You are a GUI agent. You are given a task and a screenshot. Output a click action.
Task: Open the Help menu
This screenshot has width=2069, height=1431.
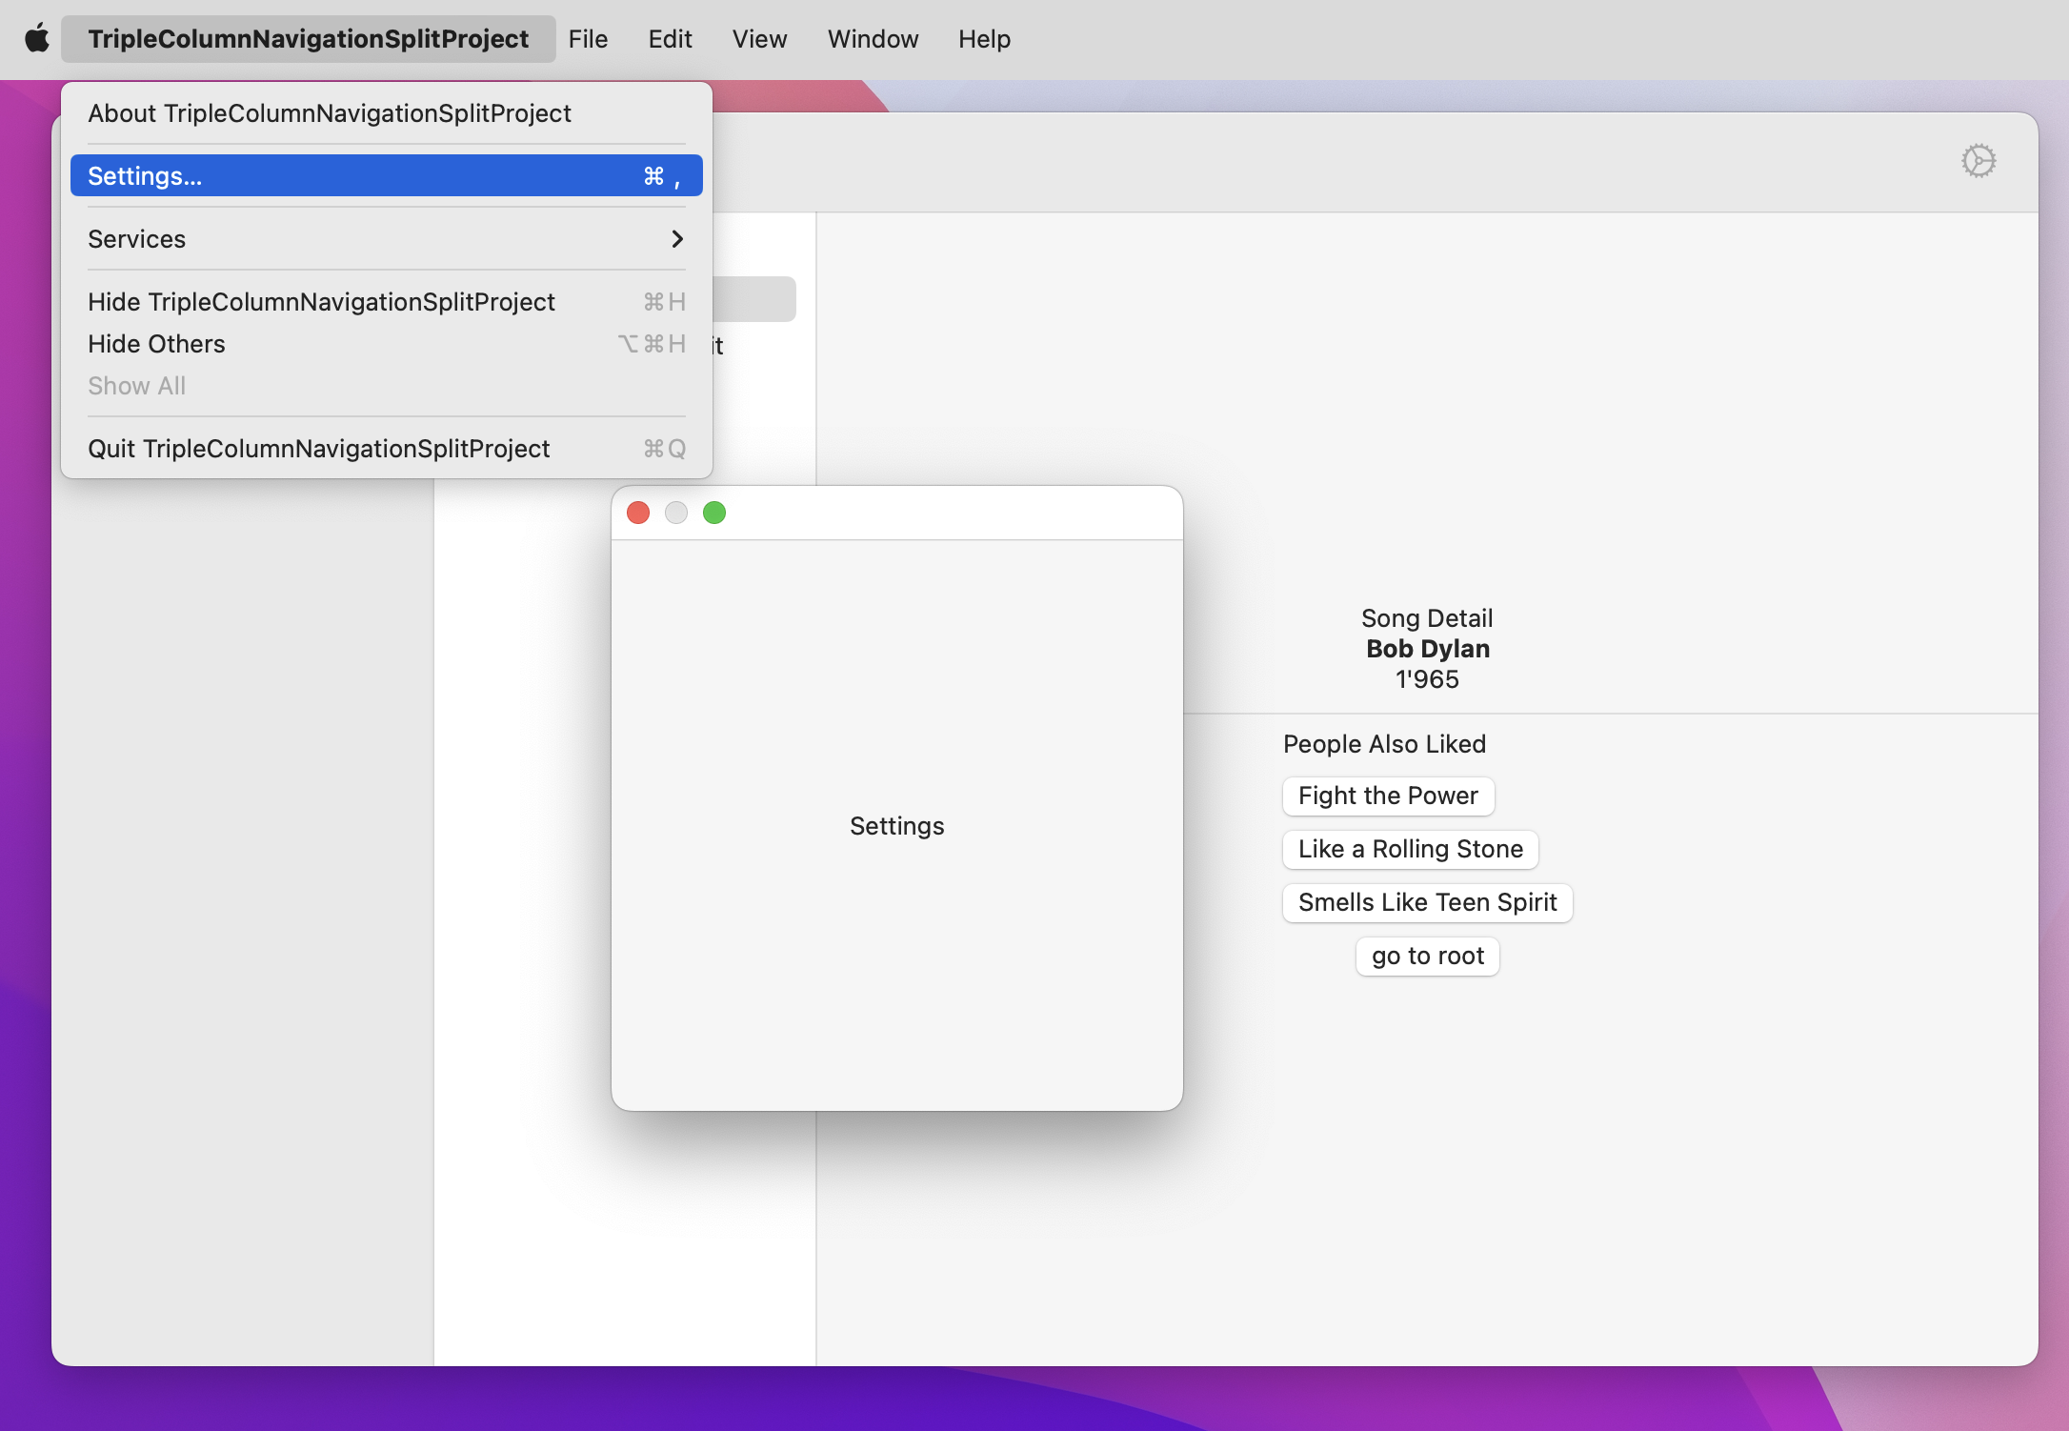coord(984,39)
